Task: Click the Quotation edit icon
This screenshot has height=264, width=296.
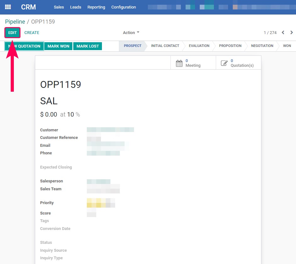Action: tap(224, 63)
